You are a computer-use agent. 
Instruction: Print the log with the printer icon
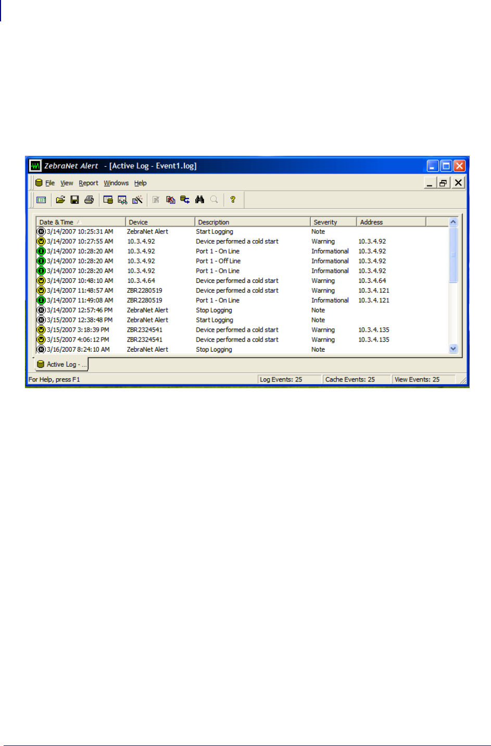(x=89, y=200)
